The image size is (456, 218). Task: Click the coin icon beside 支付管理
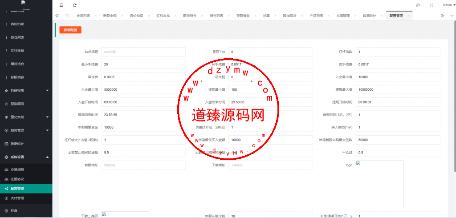6,198
